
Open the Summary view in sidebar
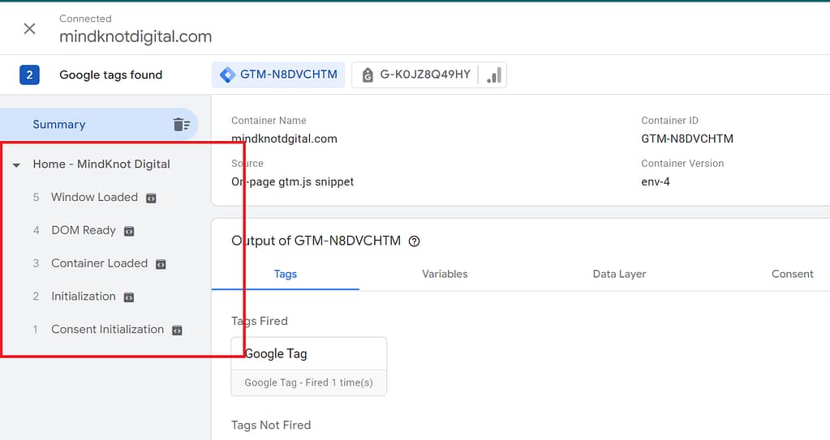[59, 125]
